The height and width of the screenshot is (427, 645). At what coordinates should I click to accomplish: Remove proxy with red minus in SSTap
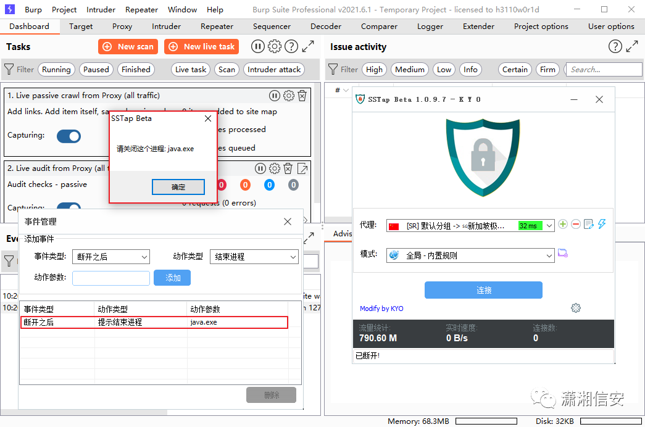click(x=576, y=224)
